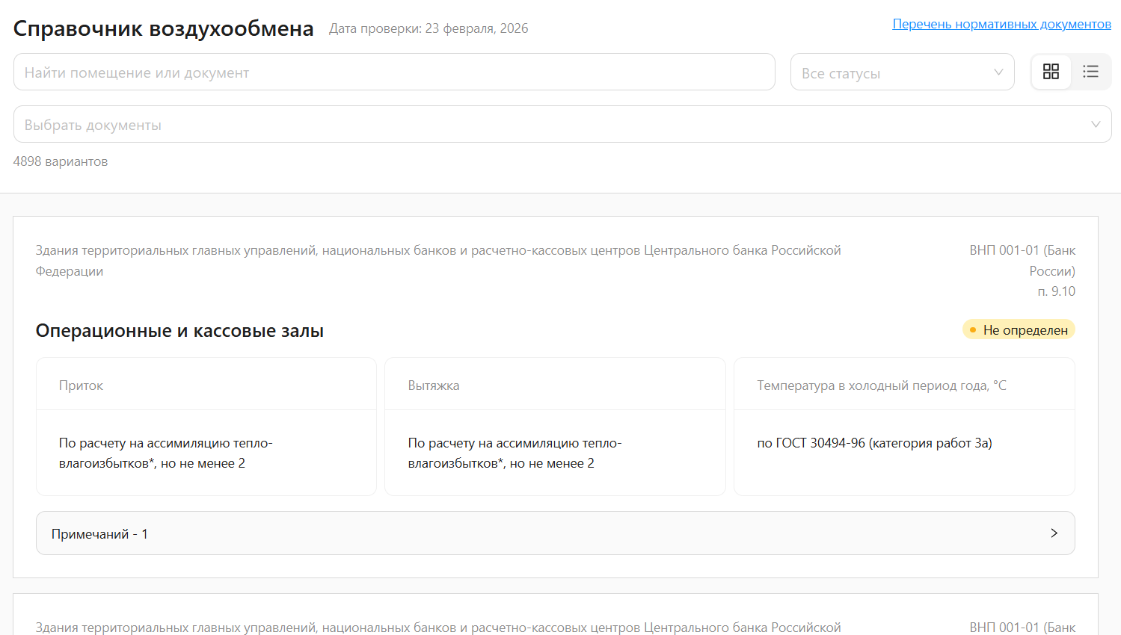Click the Приток column header
Image resolution: width=1121 pixels, height=635 pixels.
coord(81,385)
